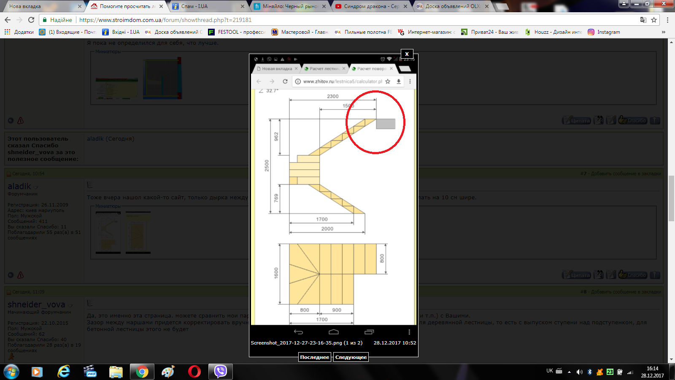
Task: Open Internet Explorer from taskbar
Action: 64,372
